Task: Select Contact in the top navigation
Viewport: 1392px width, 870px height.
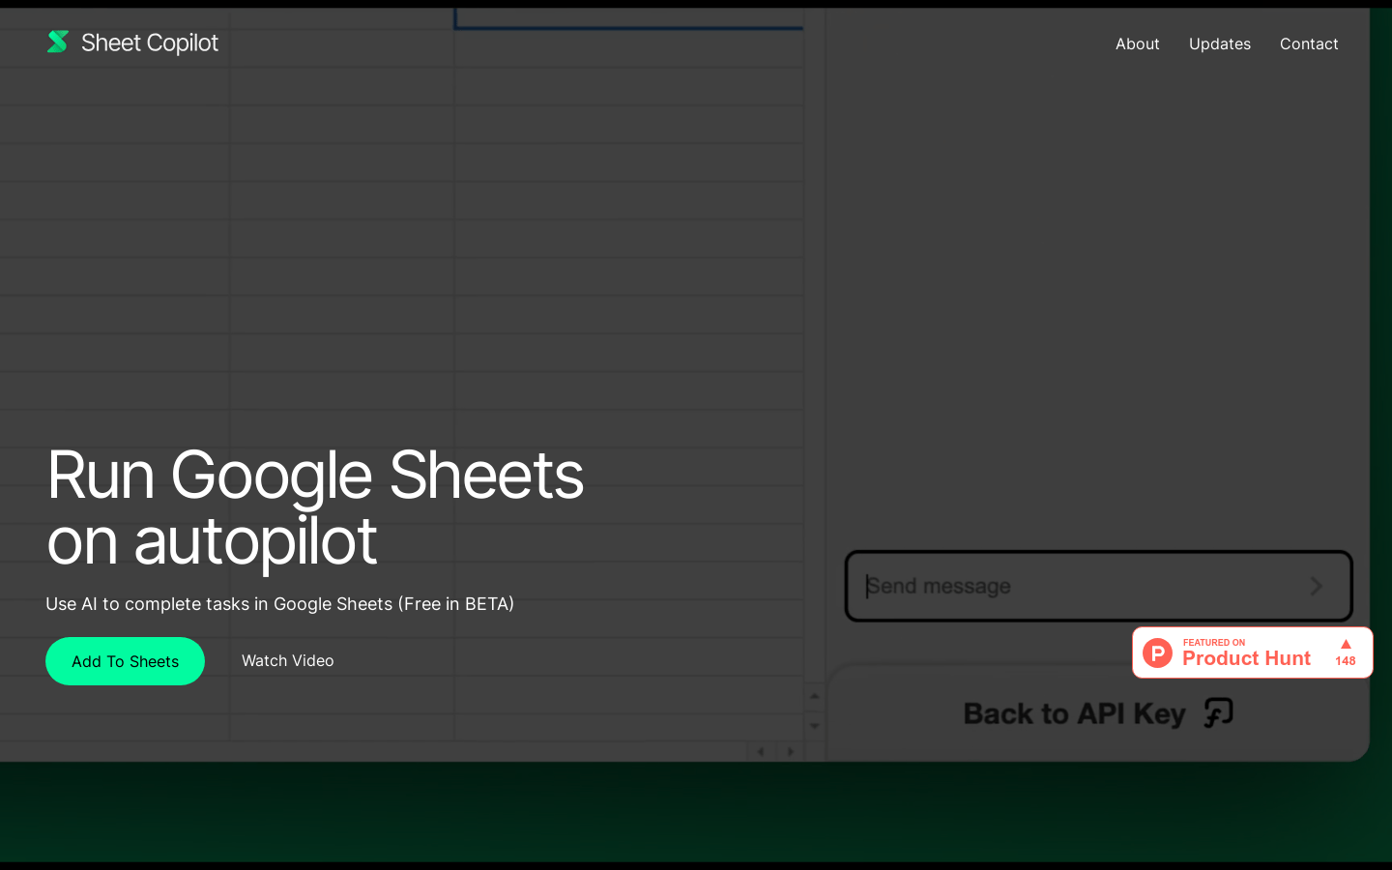Action: [1309, 43]
